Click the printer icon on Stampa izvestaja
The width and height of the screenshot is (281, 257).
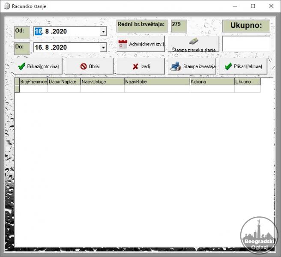point(175,66)
